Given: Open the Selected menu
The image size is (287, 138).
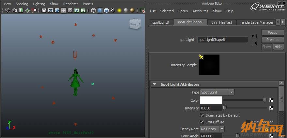Looking at the screenshot, I should pyautogui.click(x=167, y=11).
